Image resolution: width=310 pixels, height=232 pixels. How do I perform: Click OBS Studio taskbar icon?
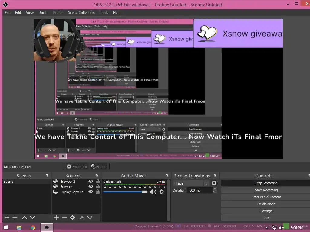47,227
